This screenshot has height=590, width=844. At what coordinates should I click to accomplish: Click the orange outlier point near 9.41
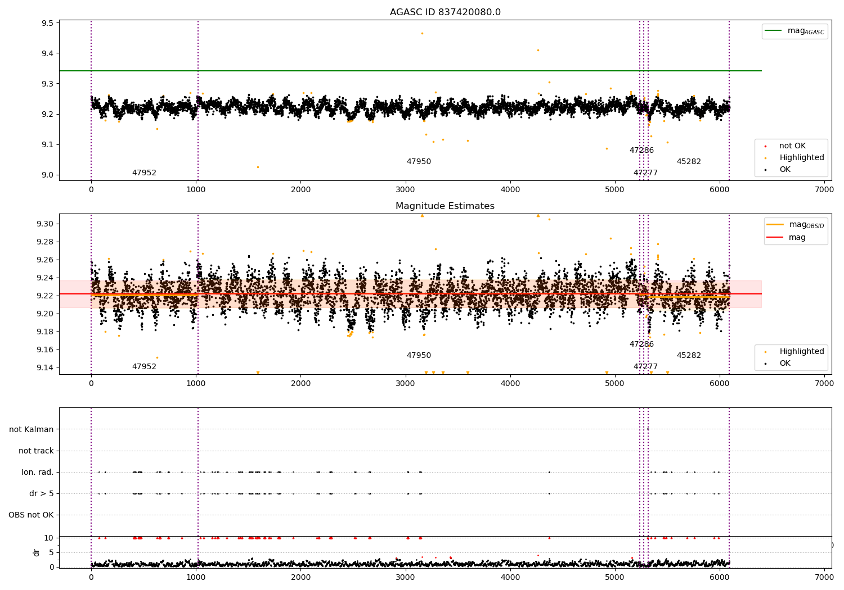[538, 50]
